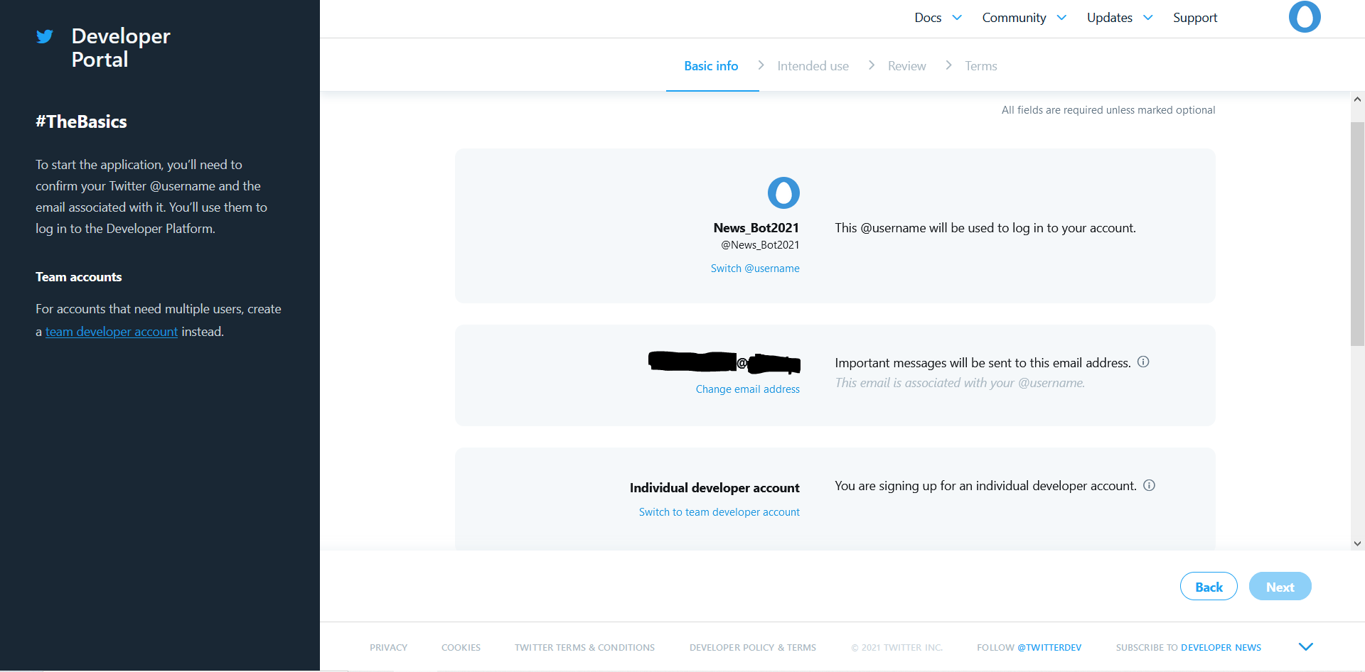Expand the Docs dropdown menu
1365x672 pixels.
938,18
